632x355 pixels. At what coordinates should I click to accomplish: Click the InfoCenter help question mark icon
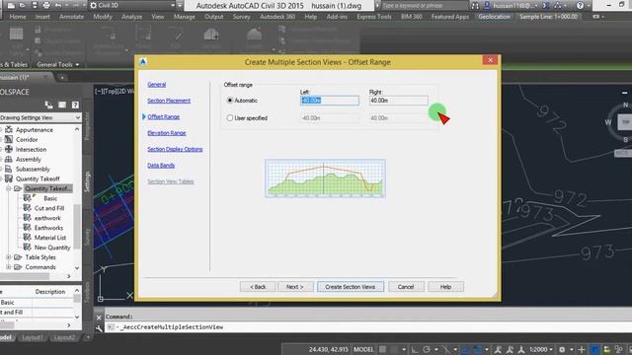(580, 5)
